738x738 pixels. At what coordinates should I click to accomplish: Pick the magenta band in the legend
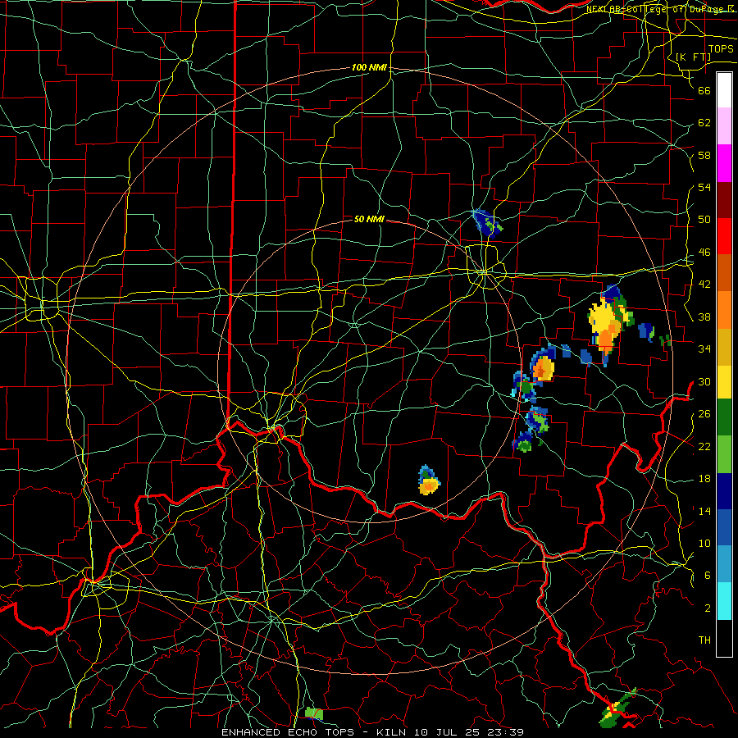pos(724,163)
